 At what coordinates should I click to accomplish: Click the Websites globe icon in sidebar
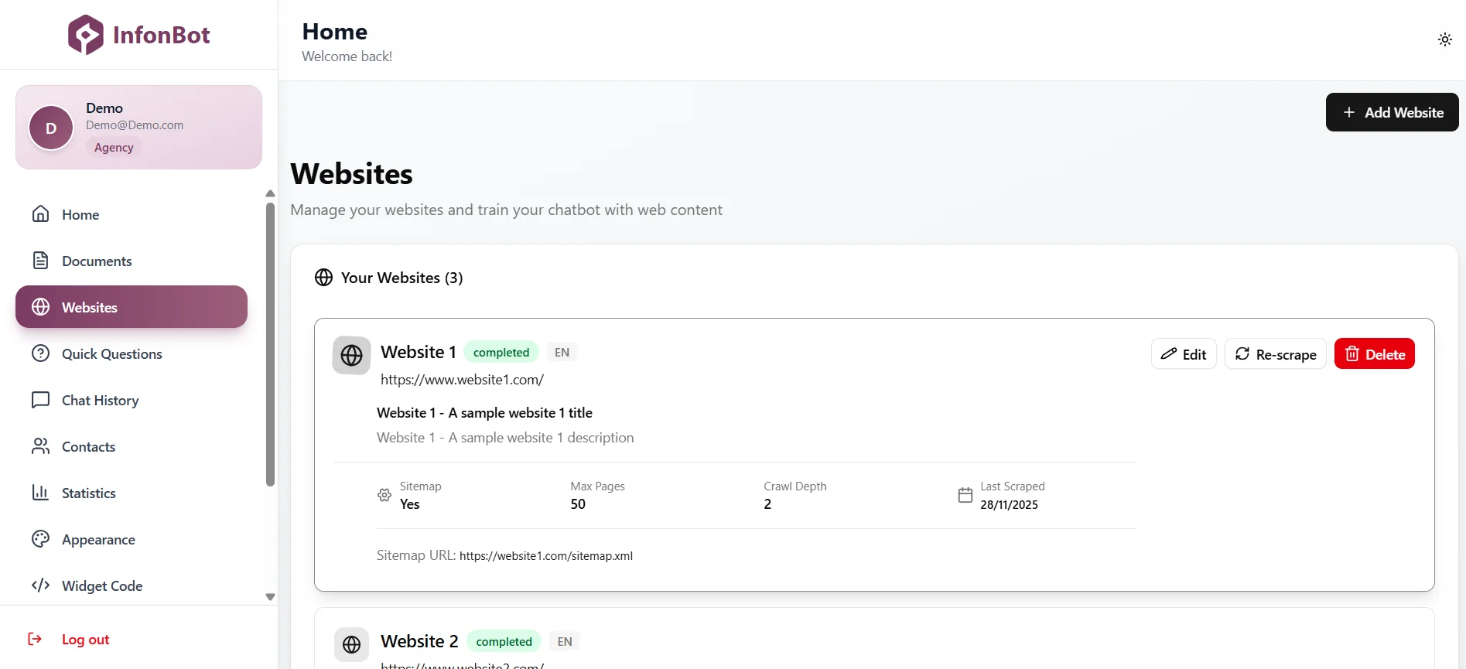pos(41,307)
